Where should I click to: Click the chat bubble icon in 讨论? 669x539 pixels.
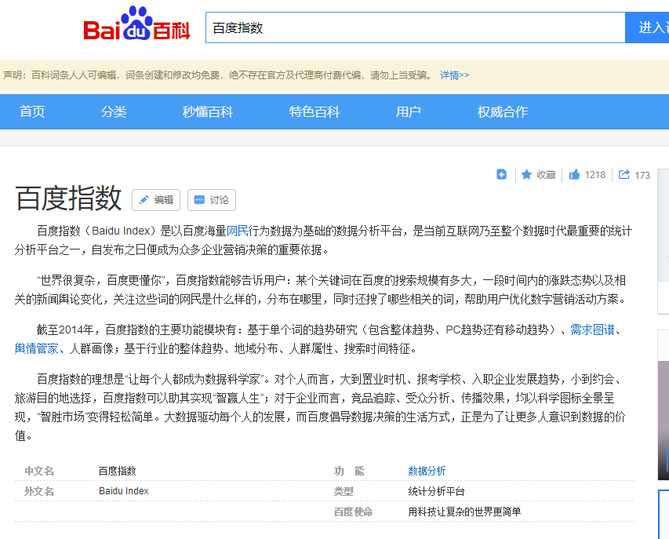click(199, 200)
